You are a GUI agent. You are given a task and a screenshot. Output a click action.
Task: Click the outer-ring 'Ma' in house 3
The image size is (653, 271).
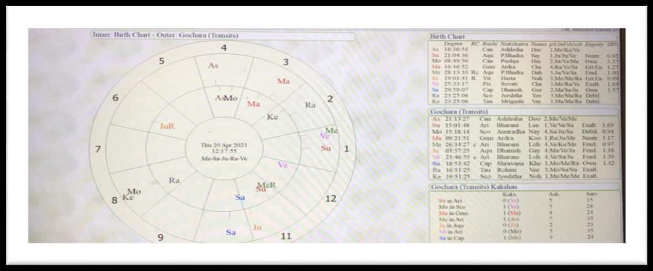tap(284, 81)
